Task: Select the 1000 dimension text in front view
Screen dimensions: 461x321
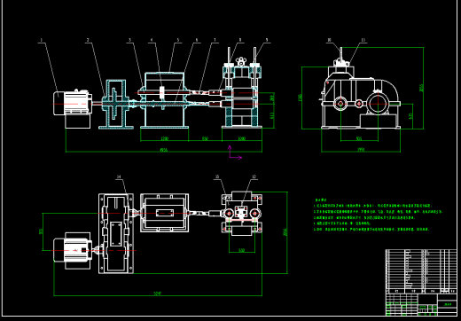Action: coord(242,138)
